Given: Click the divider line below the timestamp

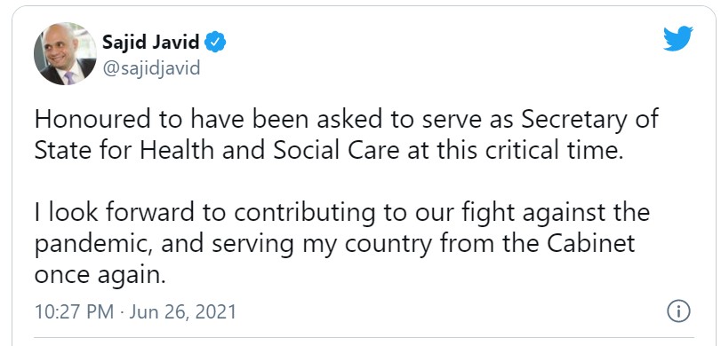Looking at the screenshot, I should pos(365,338).
